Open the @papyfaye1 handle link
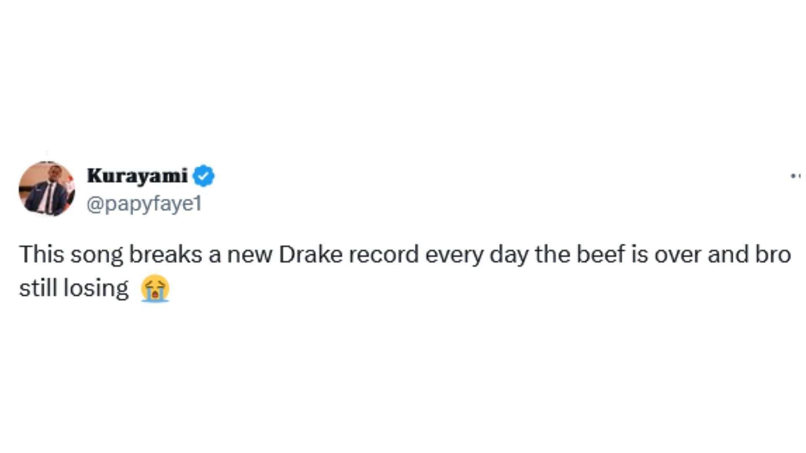Viewport: 806px width, 453px height. pos(144,204)
